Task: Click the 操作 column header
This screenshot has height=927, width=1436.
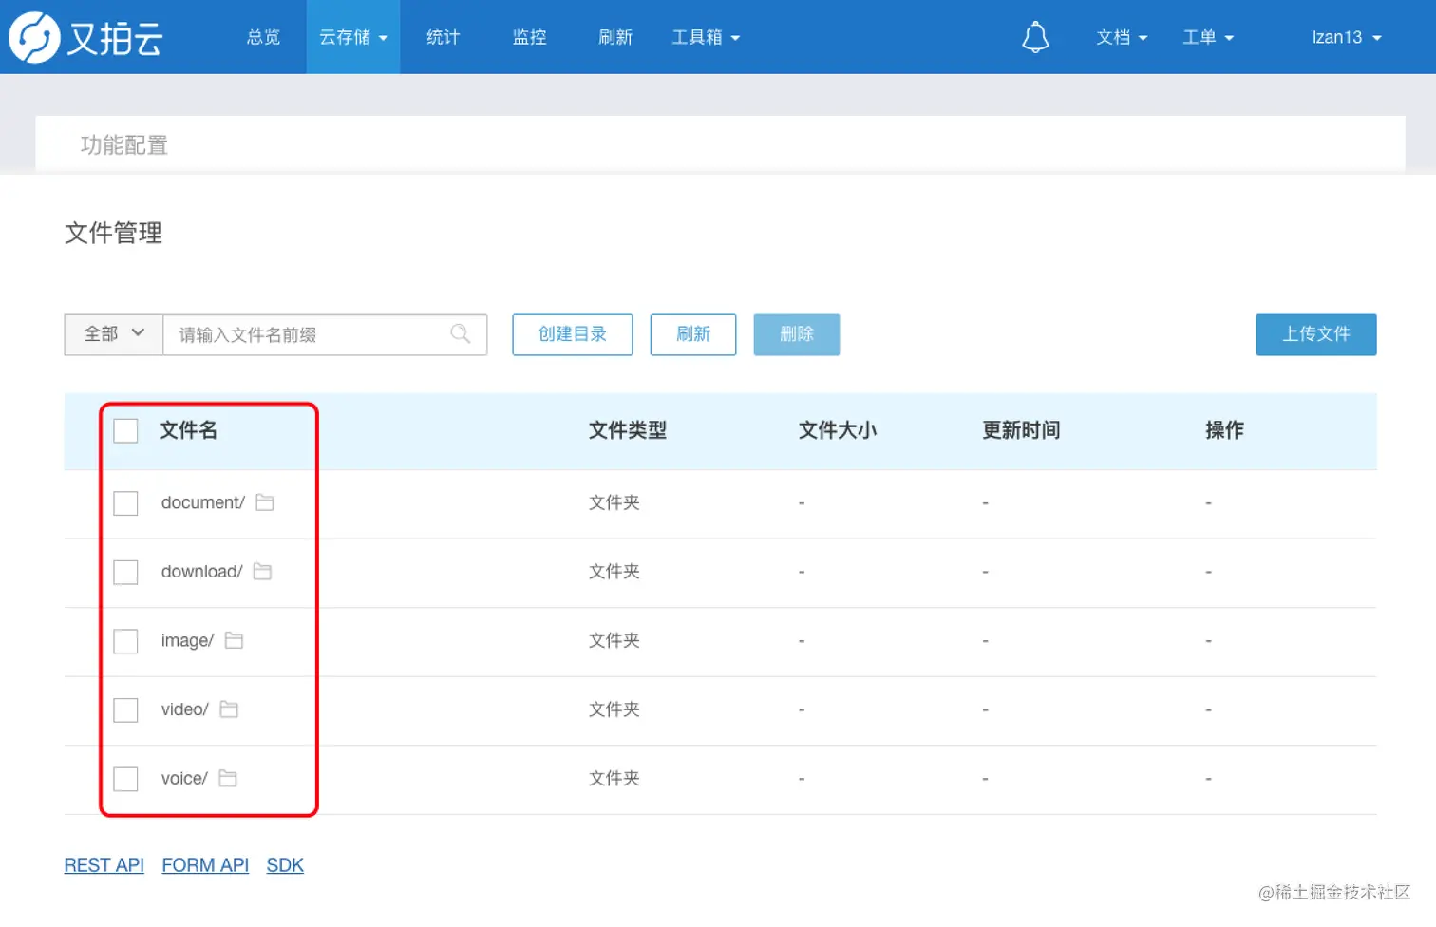Action: click(1224, 430)
